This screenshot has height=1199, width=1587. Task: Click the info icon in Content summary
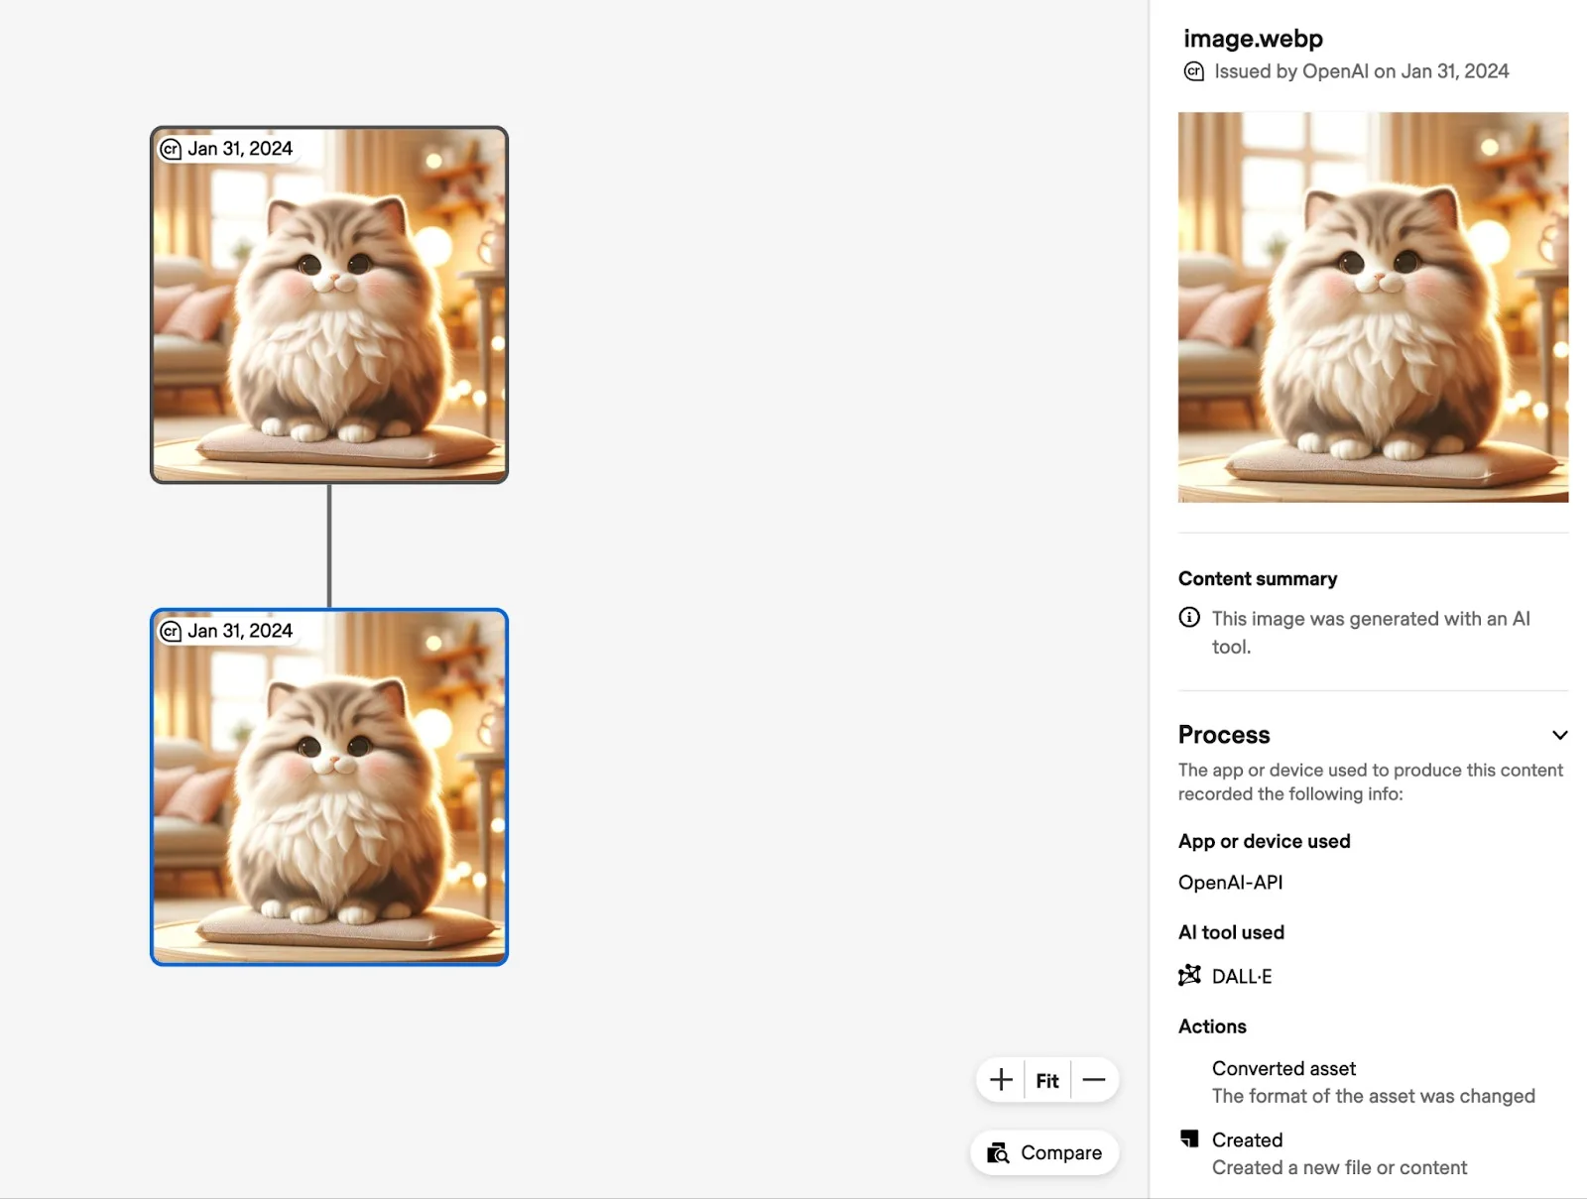[1189, 618]
